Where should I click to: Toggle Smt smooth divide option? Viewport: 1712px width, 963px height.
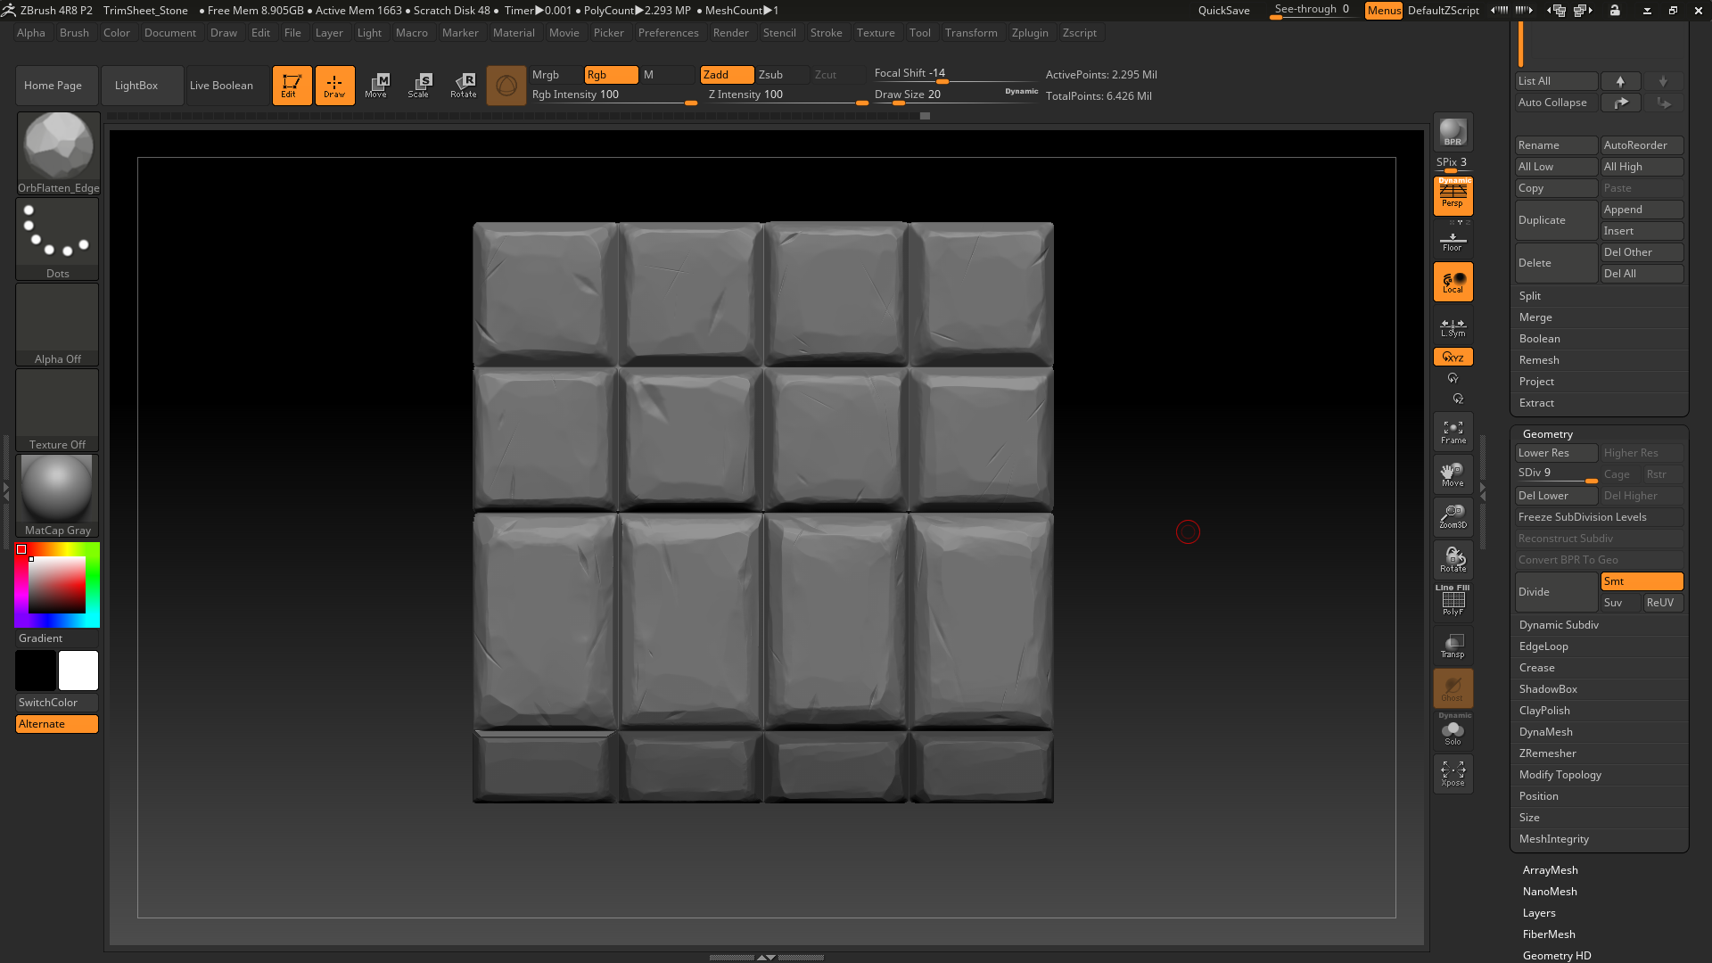tap(1642, 581)
